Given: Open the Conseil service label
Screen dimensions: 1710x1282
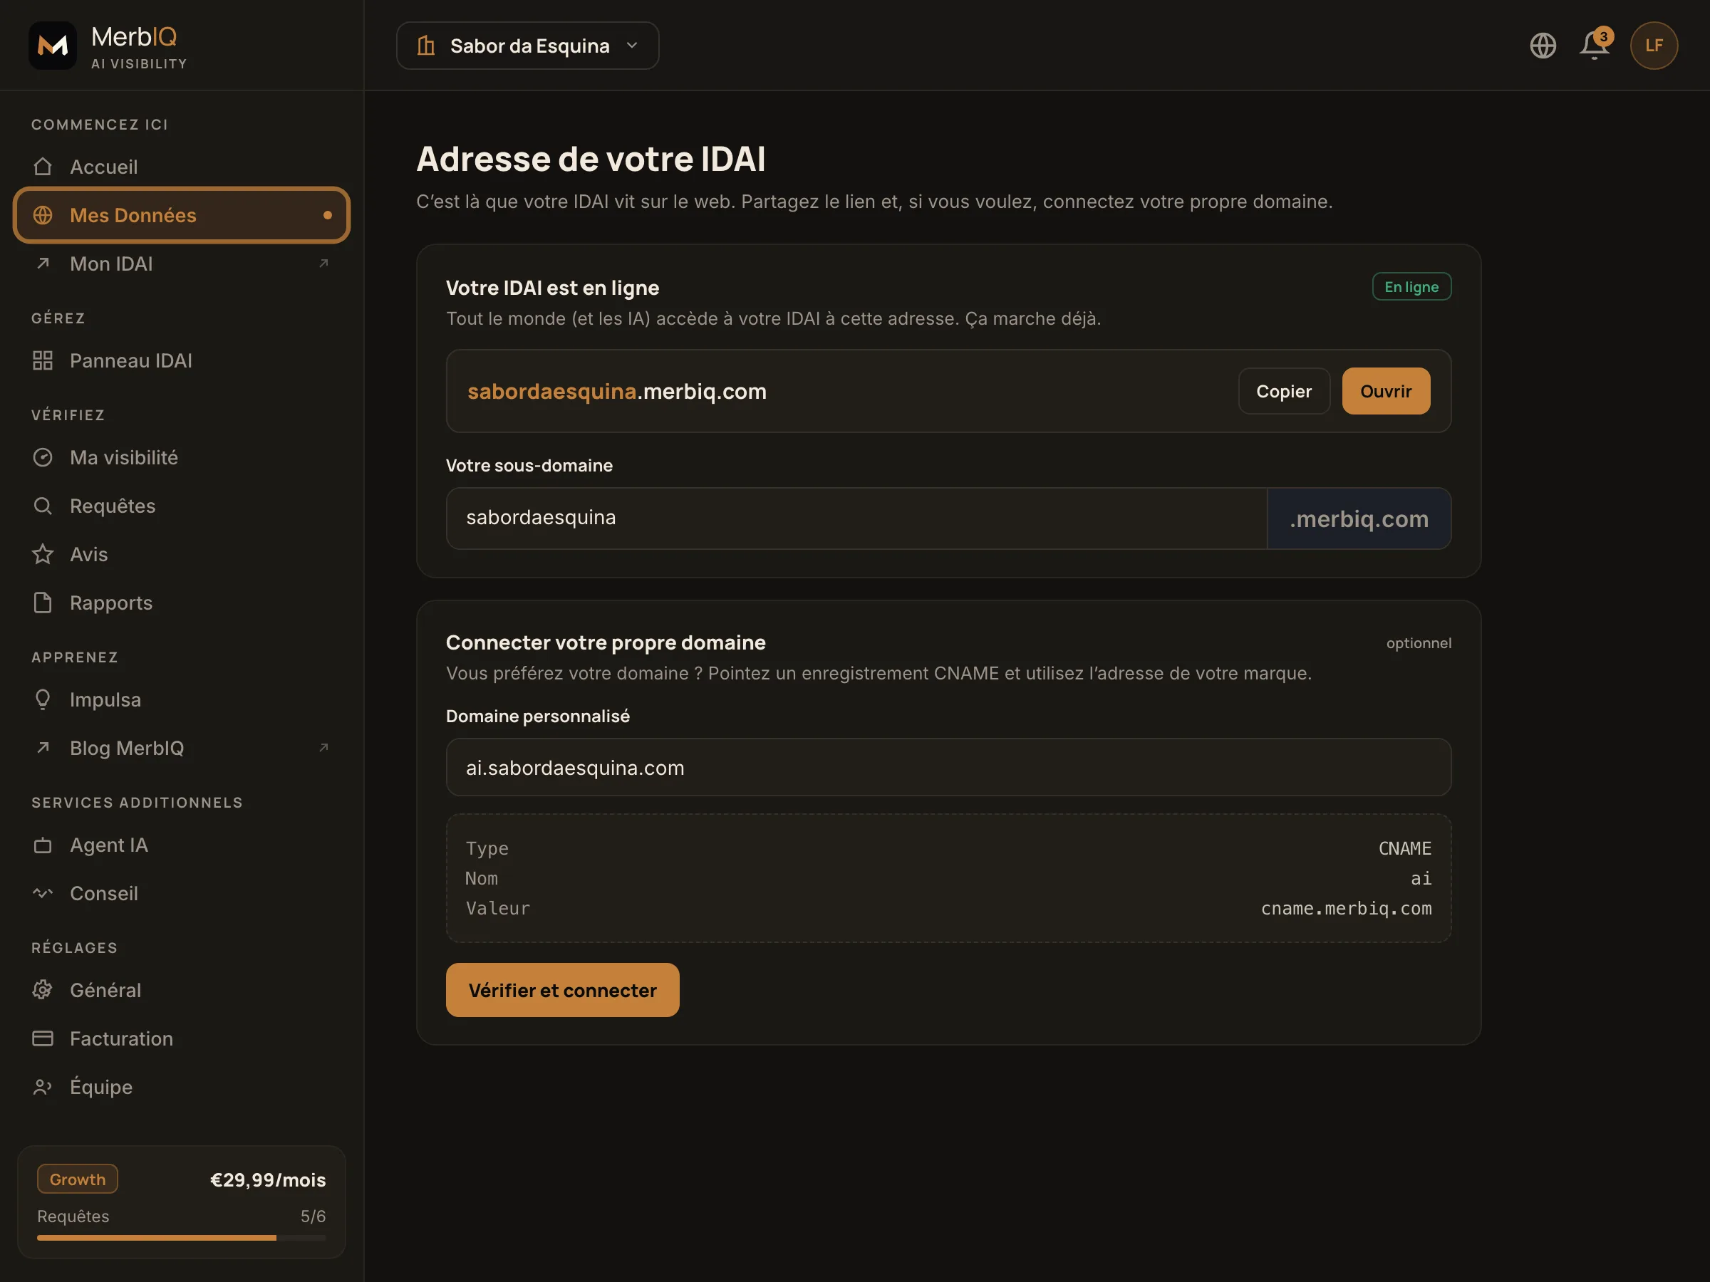Looking at the screenshot, I should tap(104, 893).
